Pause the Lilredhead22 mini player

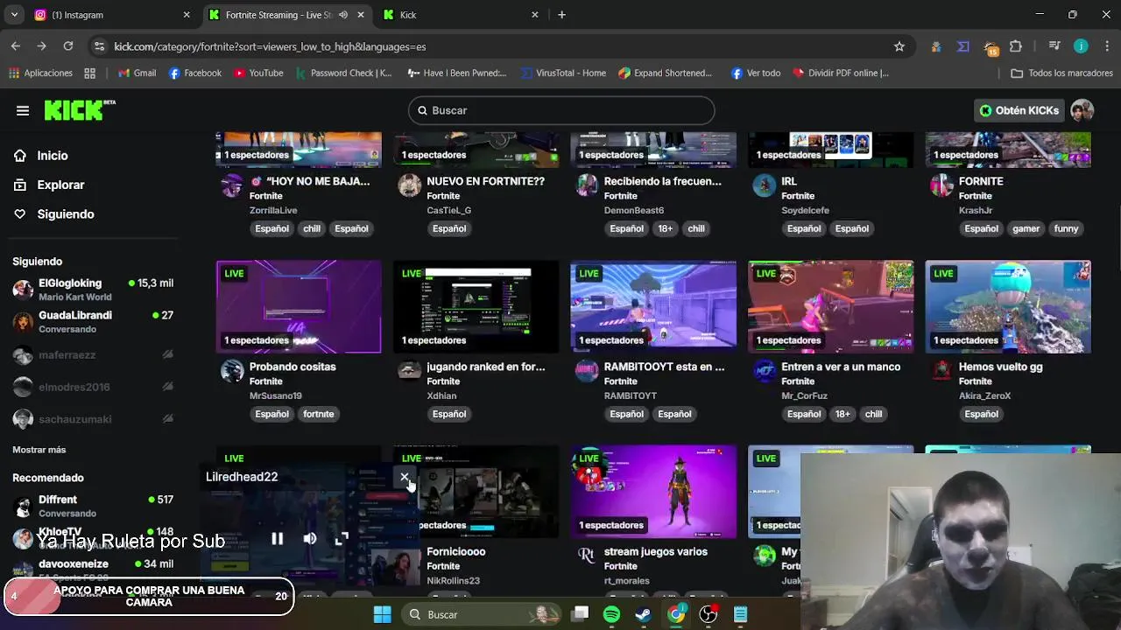(x=277, y=539)
